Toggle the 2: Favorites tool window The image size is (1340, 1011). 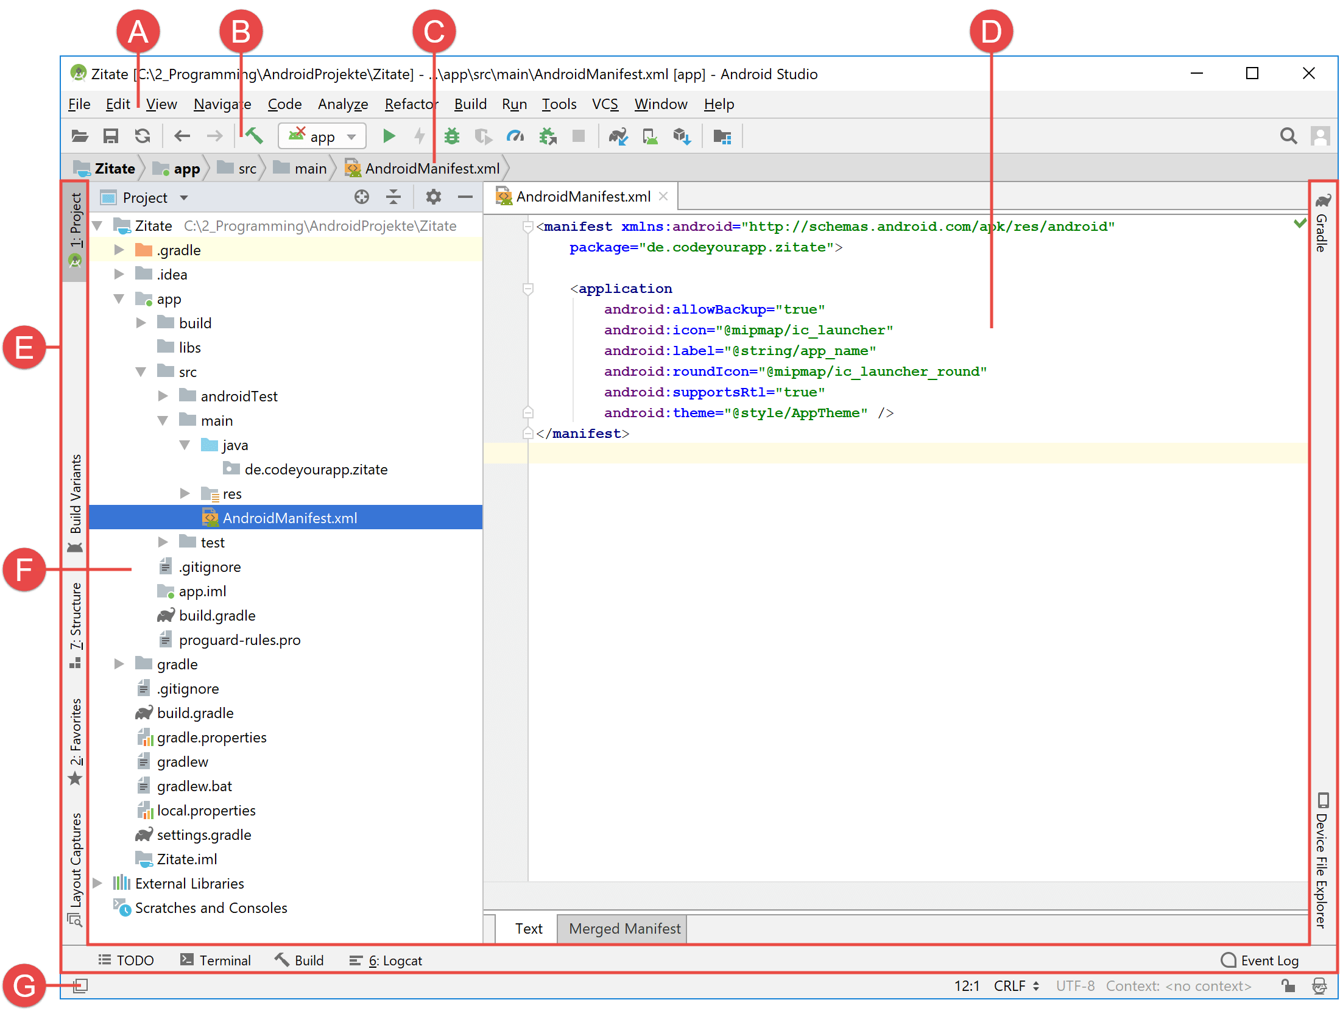[75, 742]
